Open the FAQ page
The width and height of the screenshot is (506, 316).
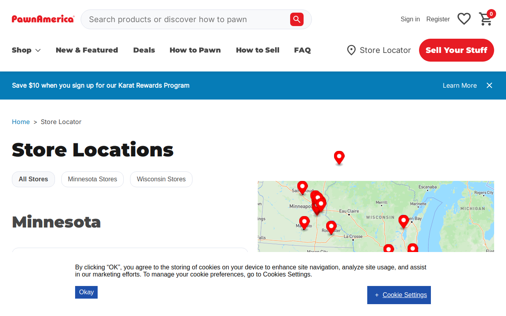[302, 50]
